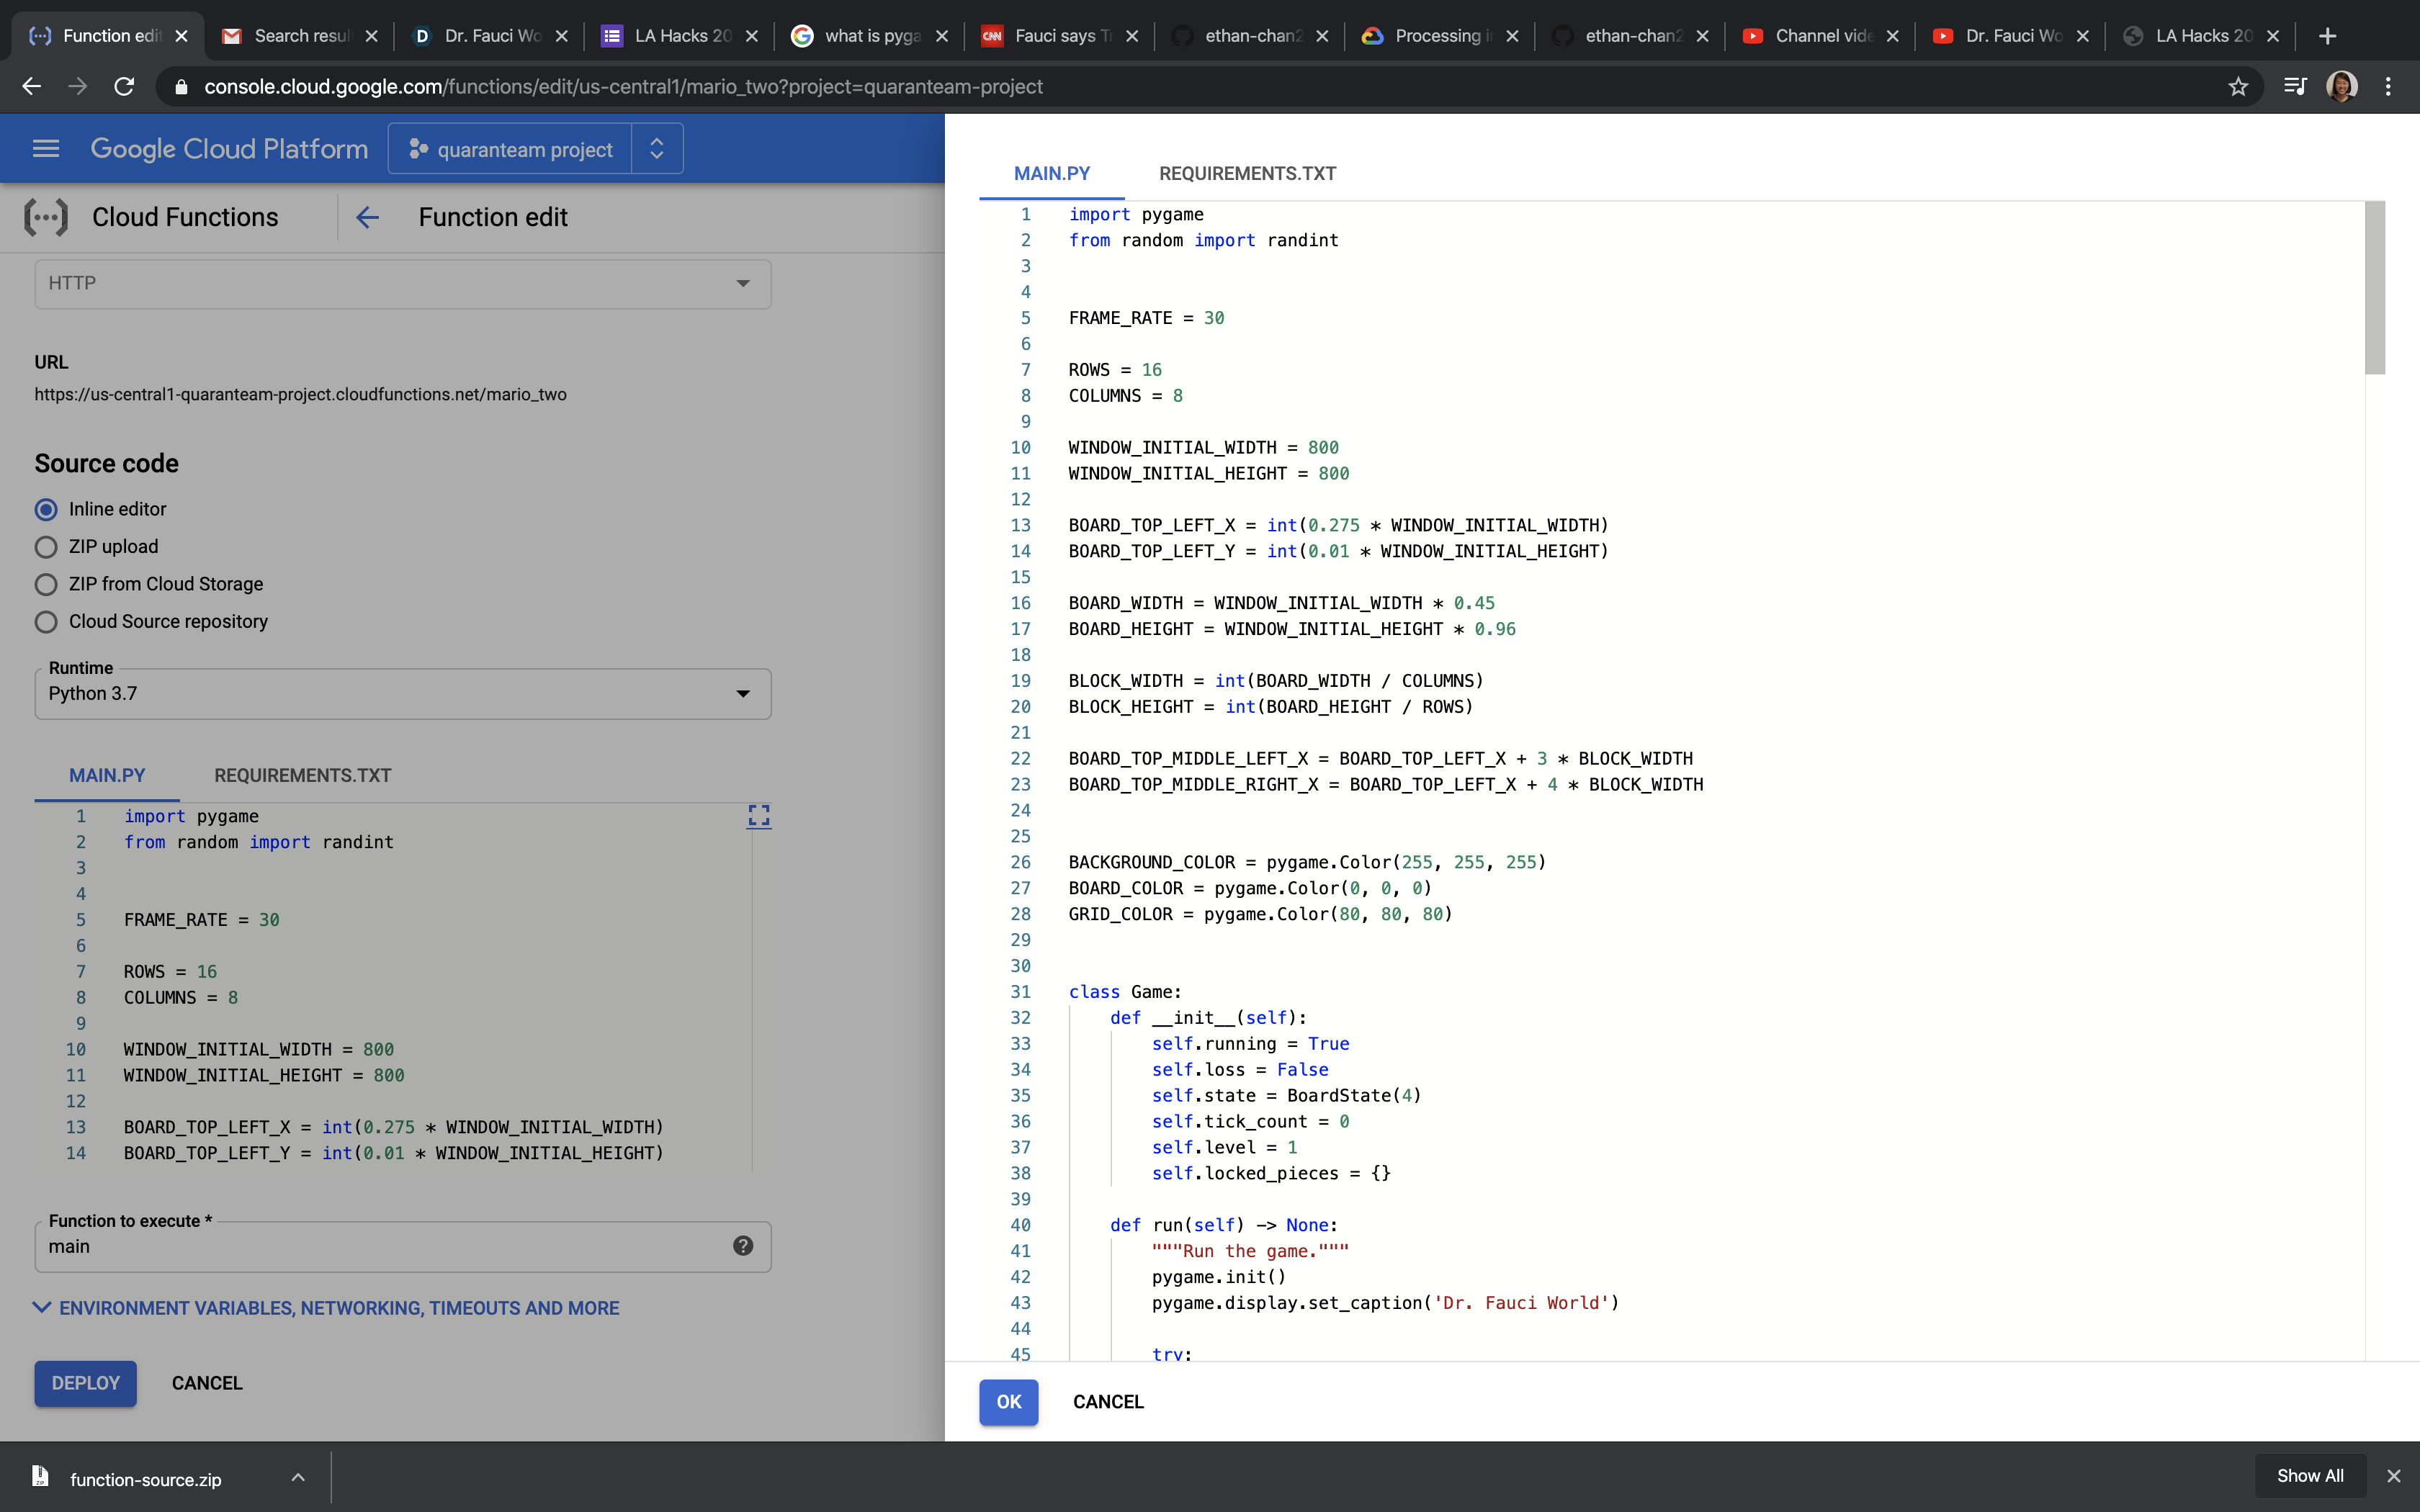
Task: Click the blue OK button
Action: click(x=1008, y=1402)
